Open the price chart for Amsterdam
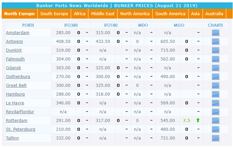This screenshot has width=233, height=149. coord(215,33)
